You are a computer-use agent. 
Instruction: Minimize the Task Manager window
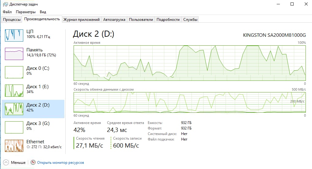(x=278, y=4)
